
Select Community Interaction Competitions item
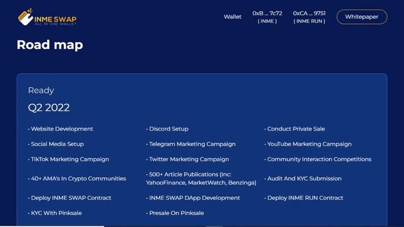(318, 160)
